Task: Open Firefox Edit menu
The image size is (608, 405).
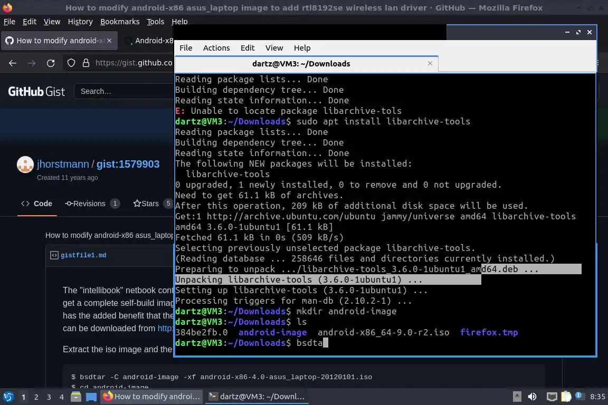Action: [x=30, y=22]
